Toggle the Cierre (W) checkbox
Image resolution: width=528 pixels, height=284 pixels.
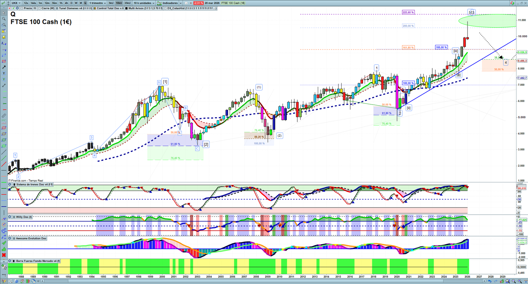(x=40, y=8)
